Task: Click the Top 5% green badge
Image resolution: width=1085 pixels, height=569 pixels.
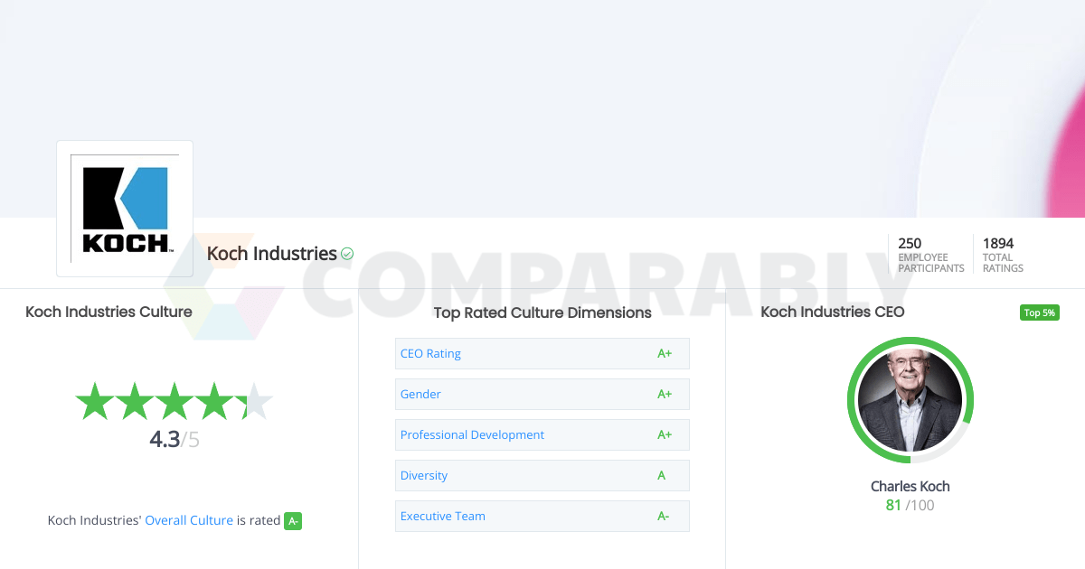Action: pyautogui.click(x=1039, y=312)
